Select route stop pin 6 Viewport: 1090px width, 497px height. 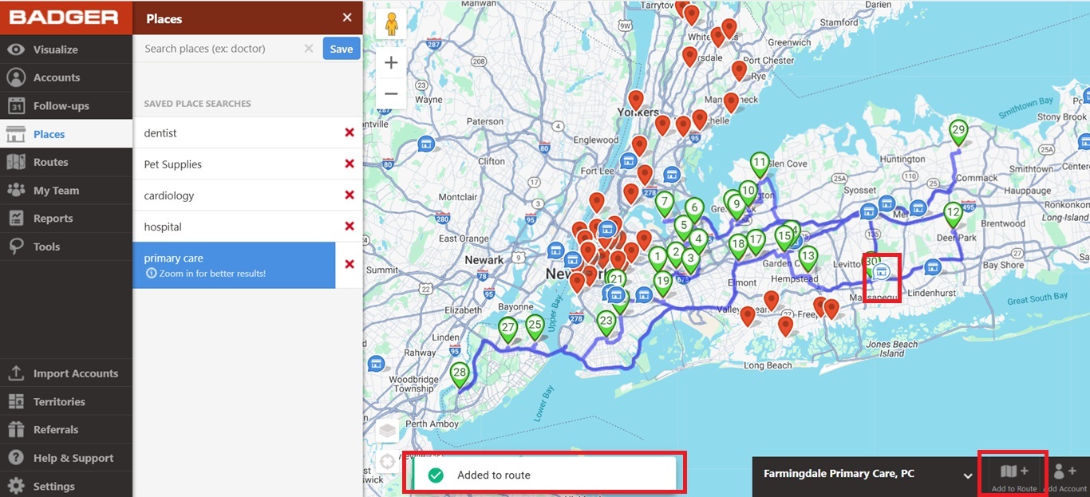click(x=694, y=211)
